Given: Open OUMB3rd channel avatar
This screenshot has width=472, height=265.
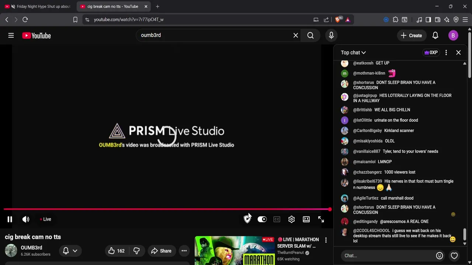Looking at the screenshot, I should [x=11, y=251].
